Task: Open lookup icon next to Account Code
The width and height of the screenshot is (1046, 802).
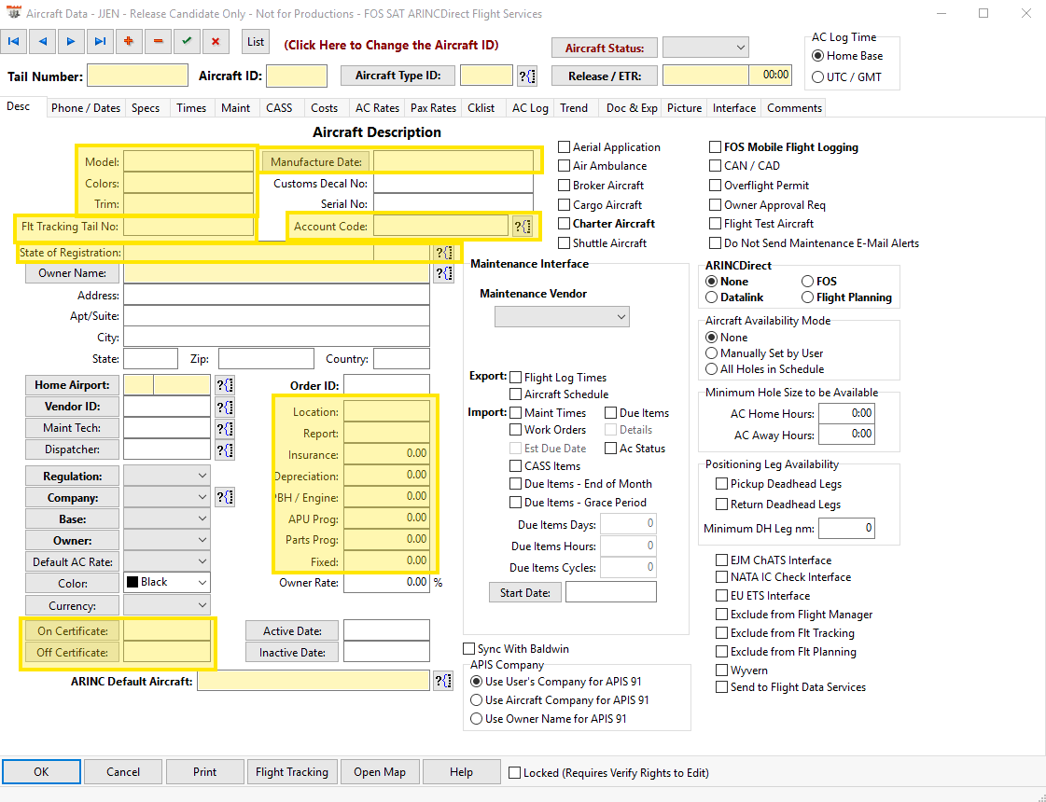Action: pos(523,226)
